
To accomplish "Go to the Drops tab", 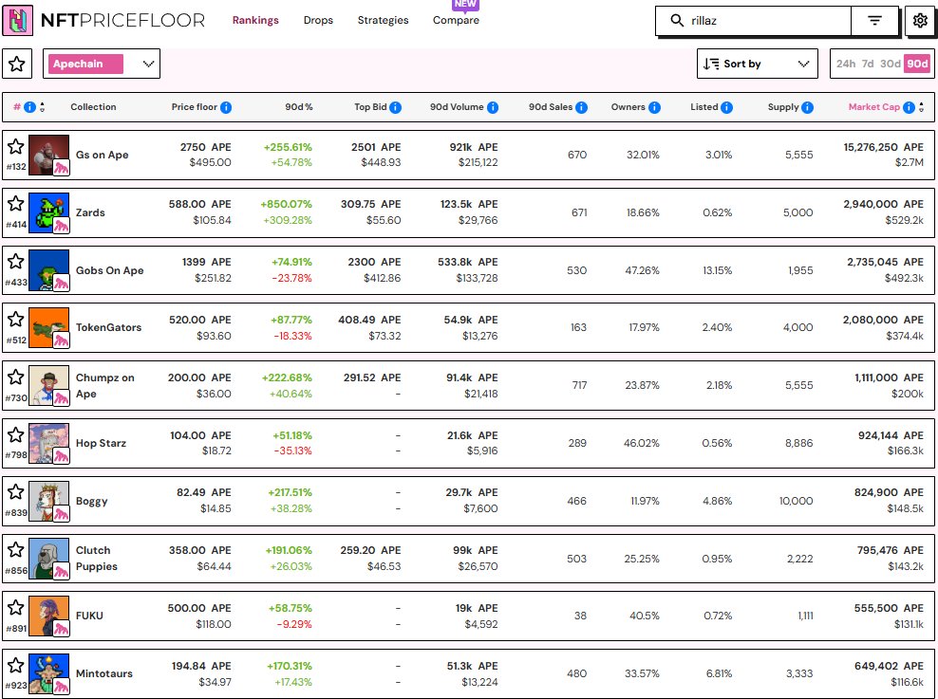I will click(318, 20).
